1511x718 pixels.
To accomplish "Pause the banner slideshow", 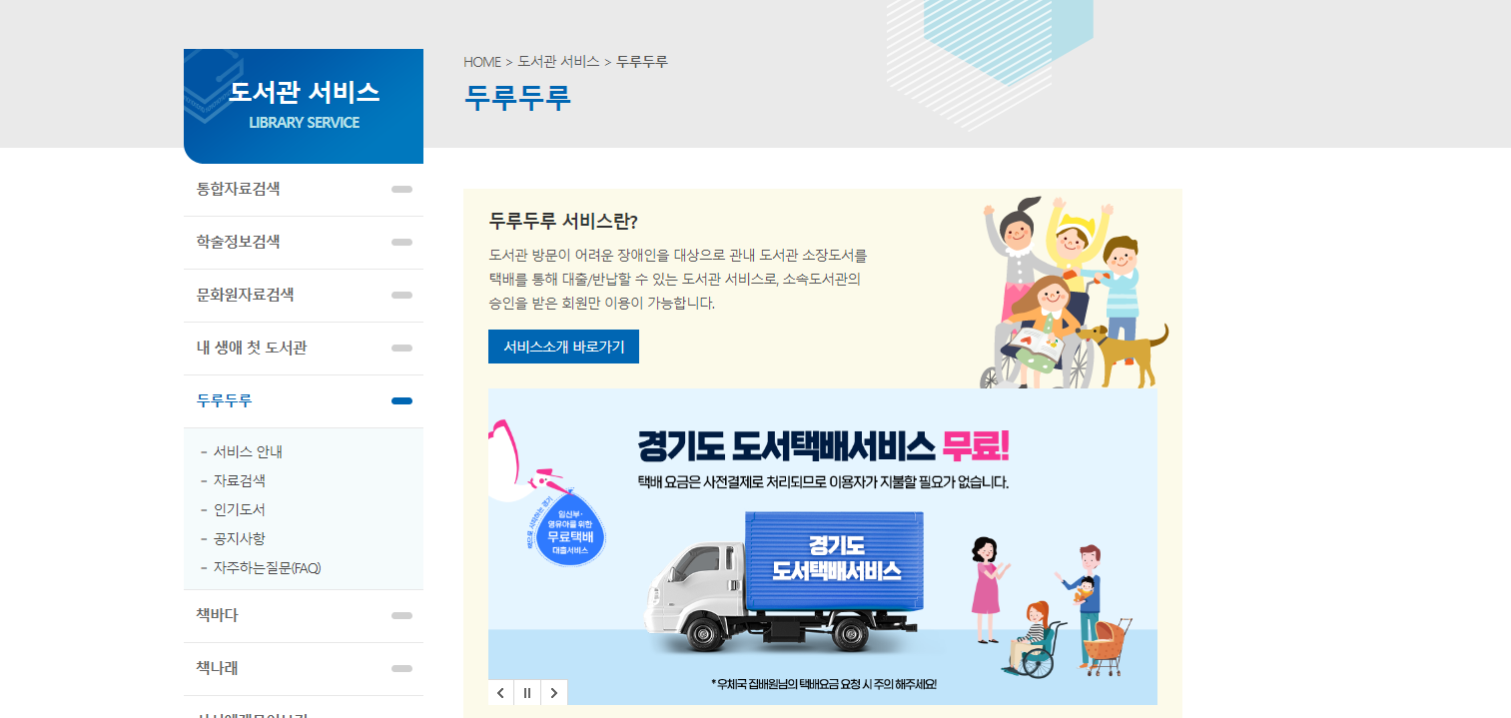I will click(x=527, y=693).
